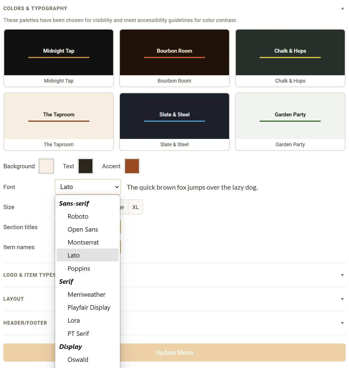The image size is (349, 368).
Task: Collapse the Colors & Typography section
Action: [174, 8]
